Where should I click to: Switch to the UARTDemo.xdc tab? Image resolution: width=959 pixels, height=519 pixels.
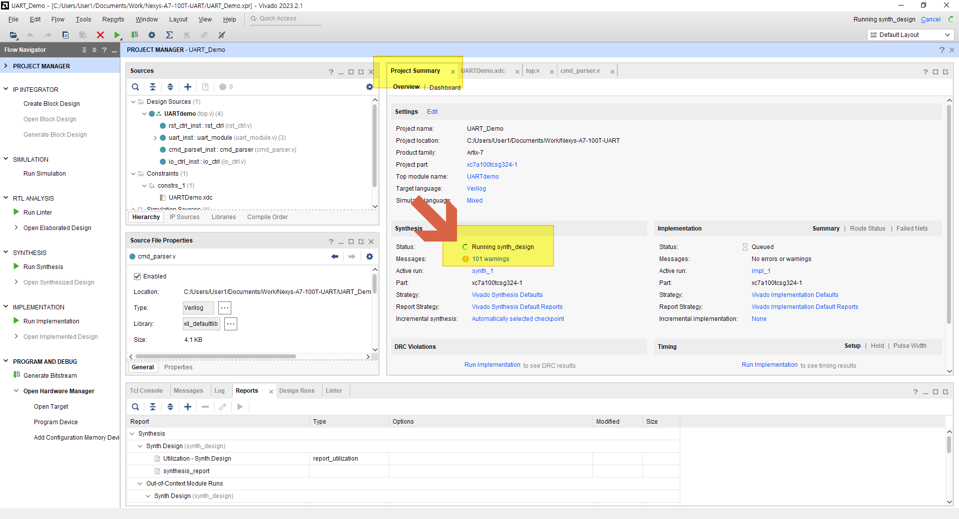[483, 71]
